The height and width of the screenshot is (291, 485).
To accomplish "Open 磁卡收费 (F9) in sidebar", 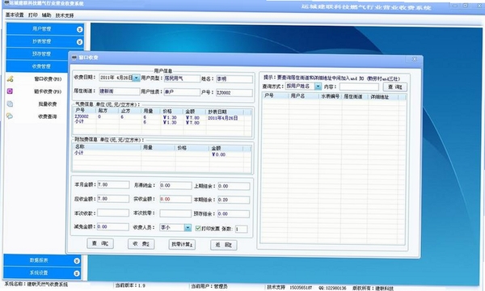I will (x=48, y=91).
